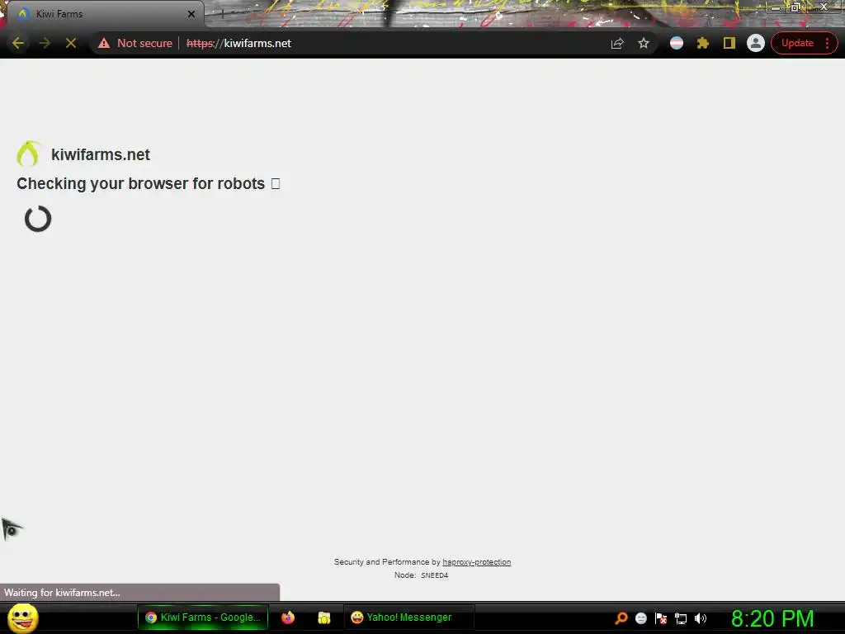This screenshot has width=845, height=634.
Task: Click the magnifier search tray icon
Action: pos(621,618)
